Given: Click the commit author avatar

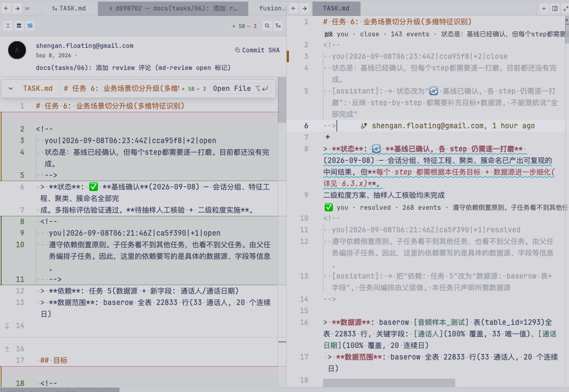Looking at the screenshot, I should [x=17, y=50].
